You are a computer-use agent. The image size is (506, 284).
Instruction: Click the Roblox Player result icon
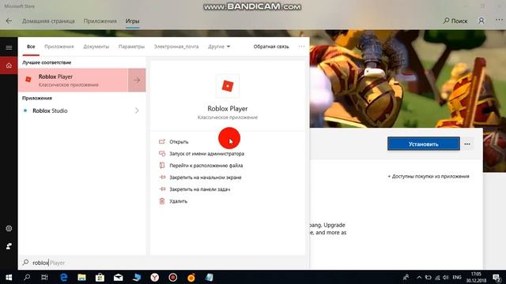[28, 80]
